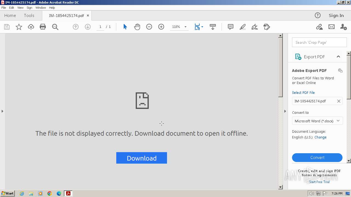The height and width of the screenshot is (197, 351).
Task: Click the volume speaker tray icon
Action: point(312,193)
